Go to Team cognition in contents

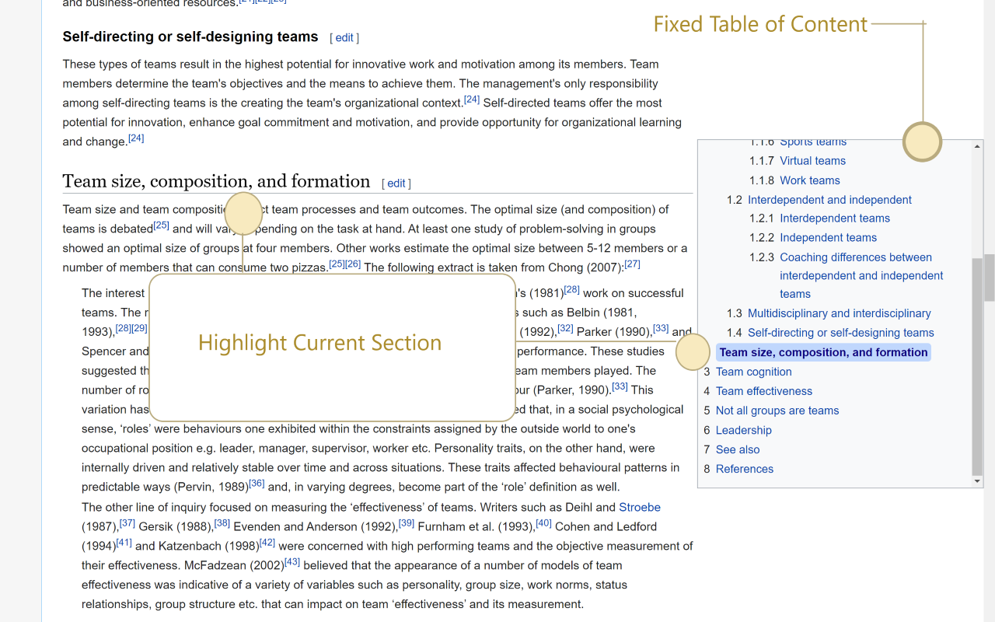tap(753, 372)
